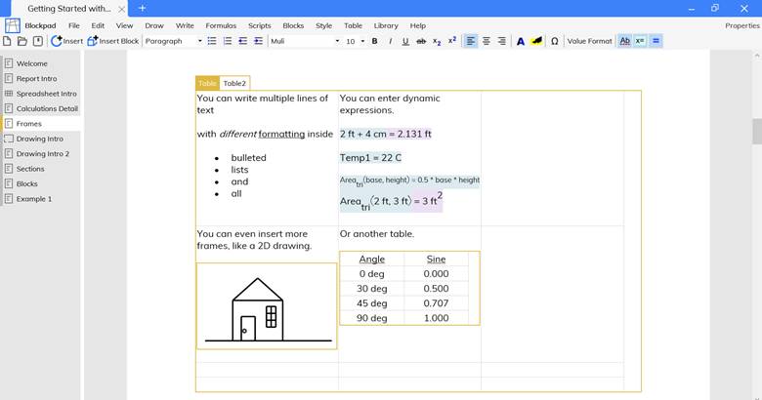Open the Properties panel
Image resolution: width=762 pixels, height=400 pixels.
pyautogui.click(x=742, y=25)
